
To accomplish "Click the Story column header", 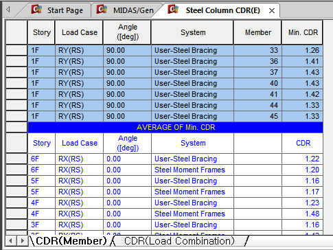I will coord(41,32).
